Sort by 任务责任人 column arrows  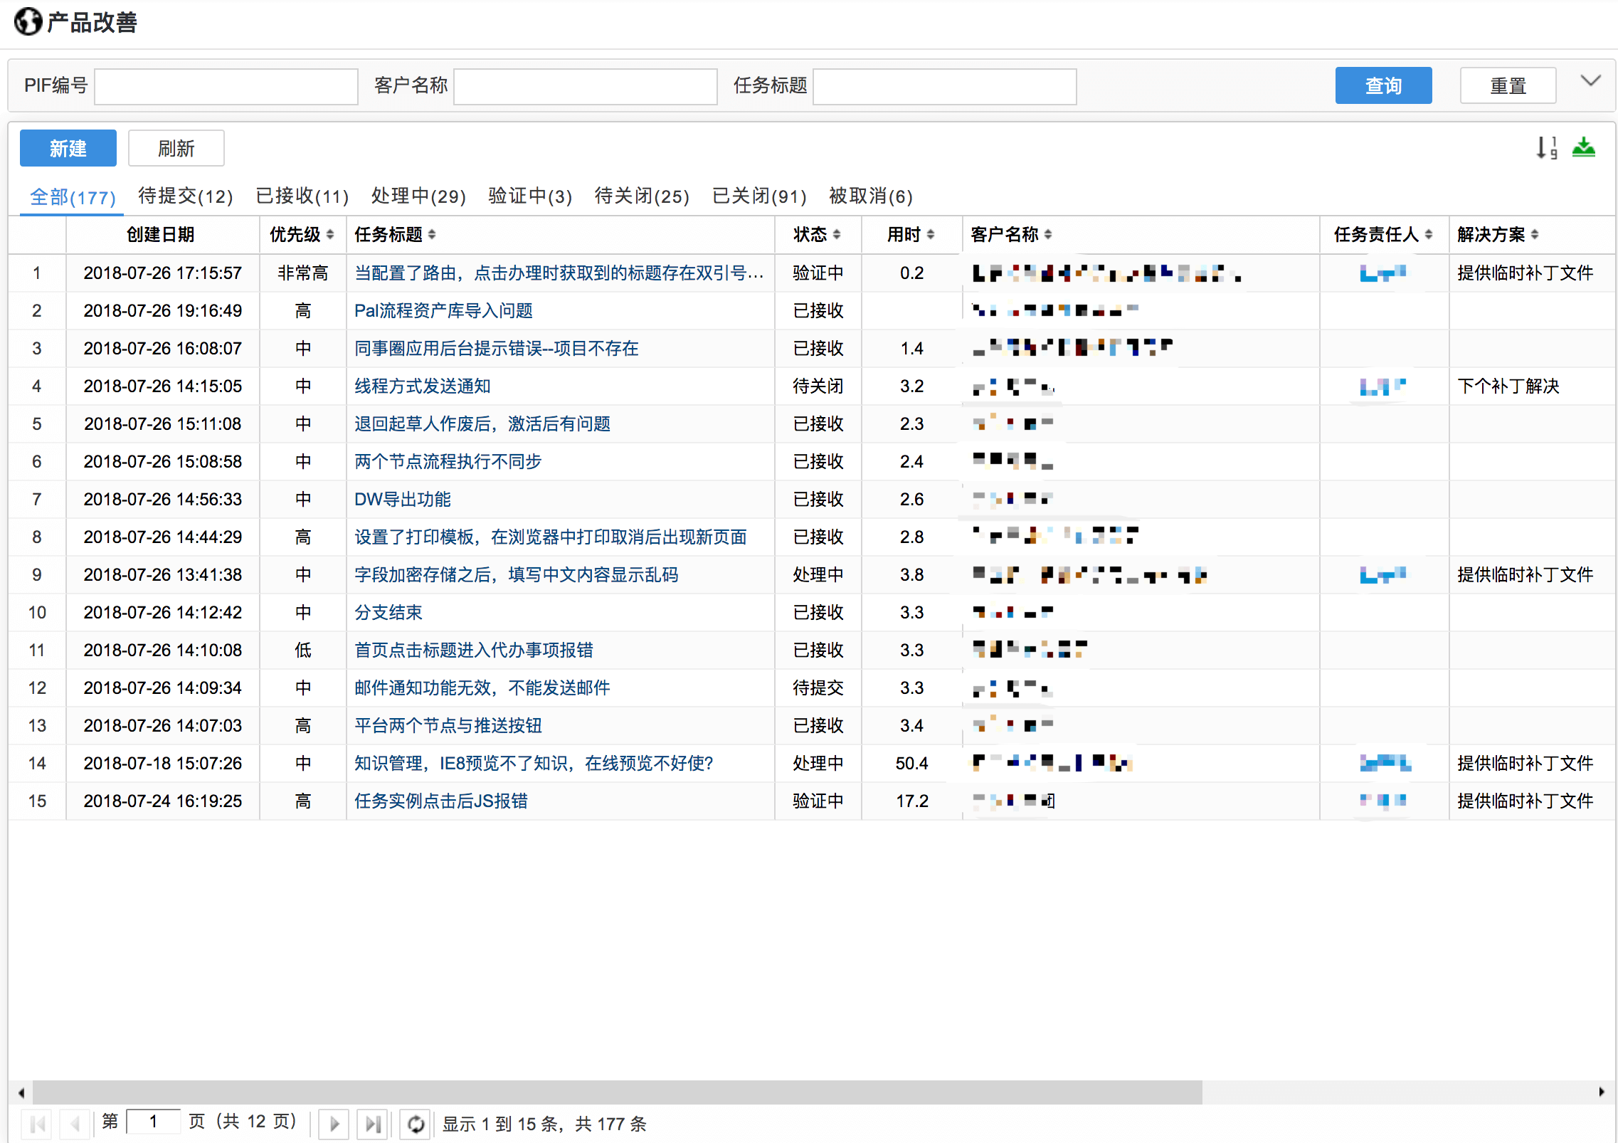tap(1429, 234)
